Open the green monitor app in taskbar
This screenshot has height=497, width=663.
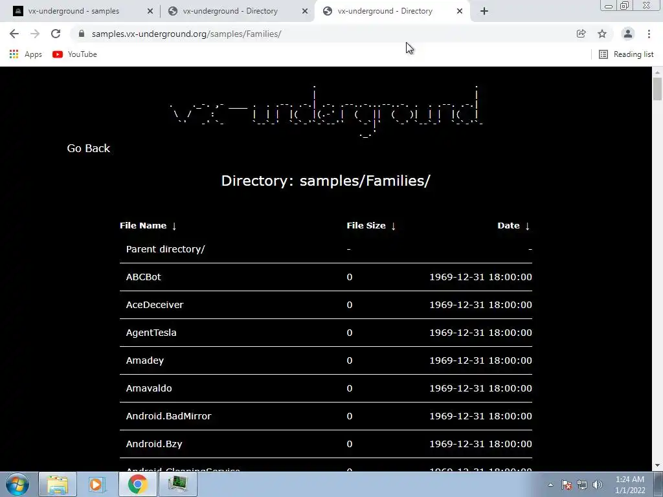[177, 484]
